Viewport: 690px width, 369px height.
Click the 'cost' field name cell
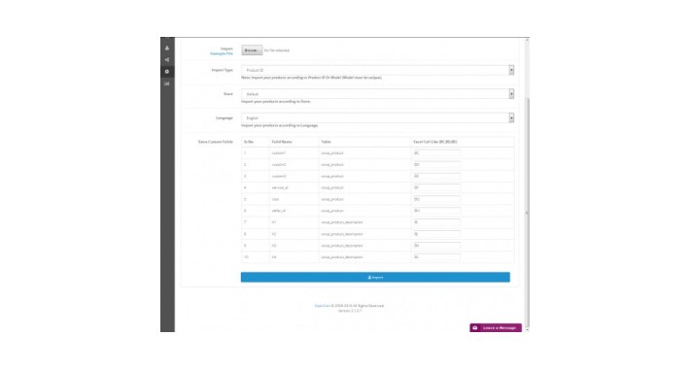coord(293,199)
